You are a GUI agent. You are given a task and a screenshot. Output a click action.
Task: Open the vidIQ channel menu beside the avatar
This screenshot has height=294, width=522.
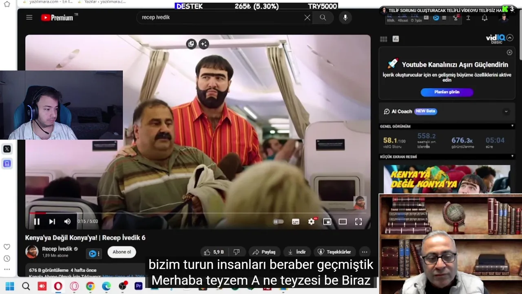coord(94,254)
